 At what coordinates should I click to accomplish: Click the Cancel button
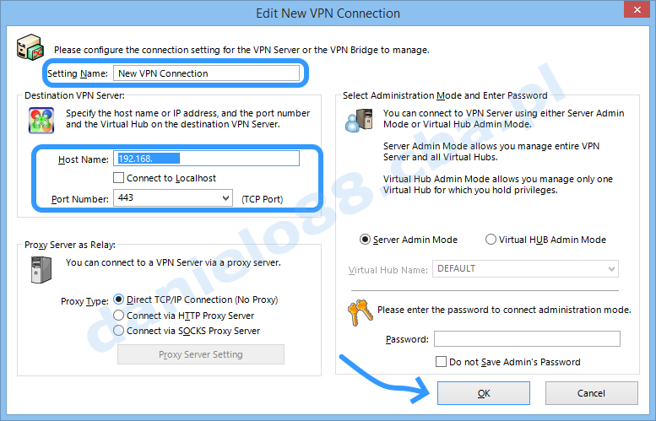pyautogui.click(x=592, y=393)
